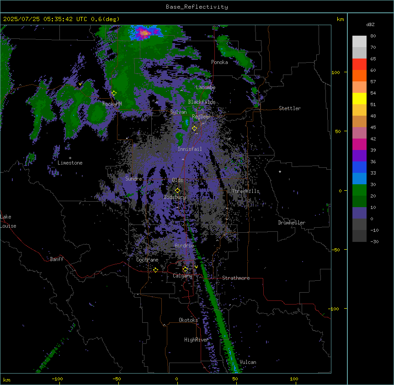Click the Drumheller label
The image size is (394, 385).
tap(292, 223)
